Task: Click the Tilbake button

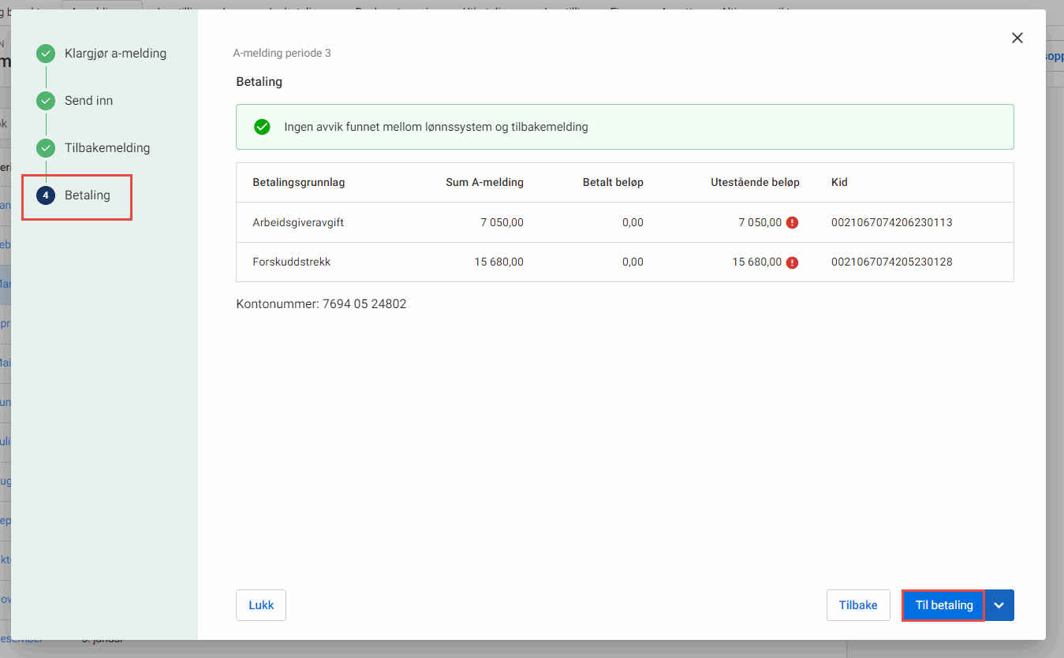Action: 858,605
